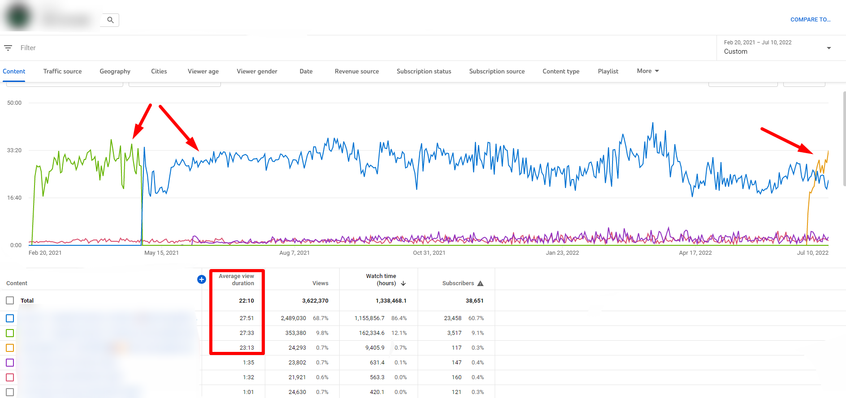The width and height of the screenshot is (846, 398).
Task: Go to the Viewer age tab
Action: 203,71
